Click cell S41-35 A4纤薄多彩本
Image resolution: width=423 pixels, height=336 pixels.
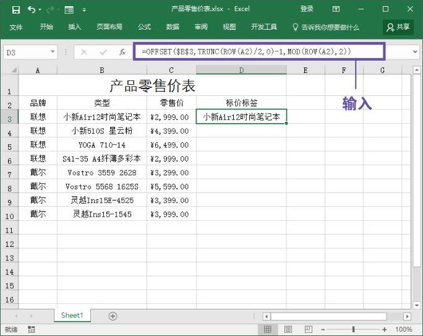coord(102,158)
